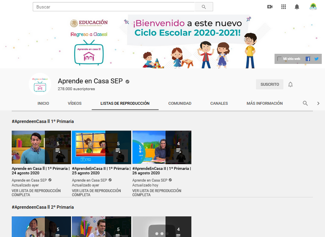Open the 25 agosto 2020 playlist thumbnail

click(102, 147)
